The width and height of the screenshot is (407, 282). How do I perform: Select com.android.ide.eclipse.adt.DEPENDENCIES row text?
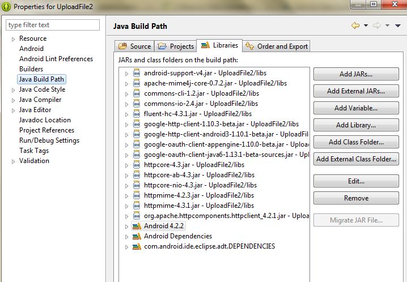210,246
